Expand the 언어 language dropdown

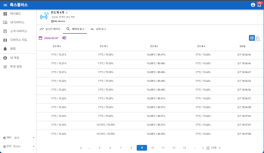click(34, 146)
